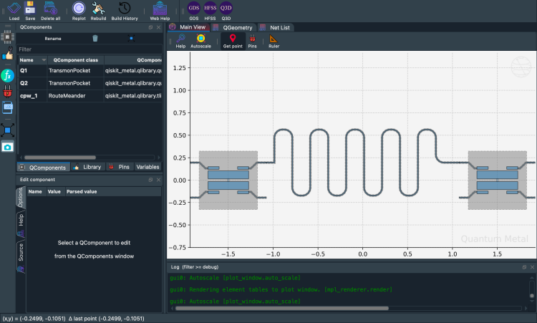
Task: Switch to the Library tab
Action: (x=88, y=167)
